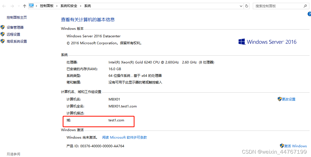Click the © 2016 Microsoft Corporation copyright line
The image size is (311, 157).
pos(105,43)
